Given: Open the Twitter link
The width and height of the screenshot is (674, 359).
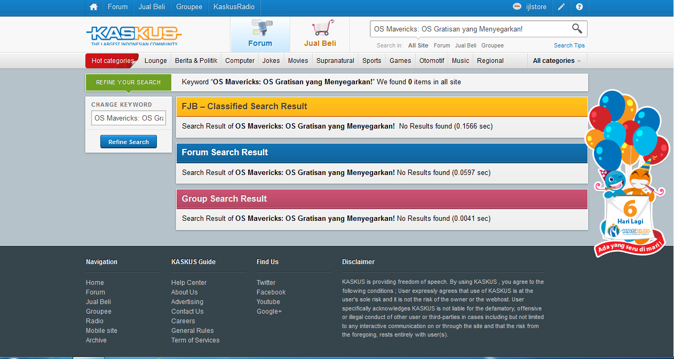Looking at the screenshot, I should tap(266, 283).
